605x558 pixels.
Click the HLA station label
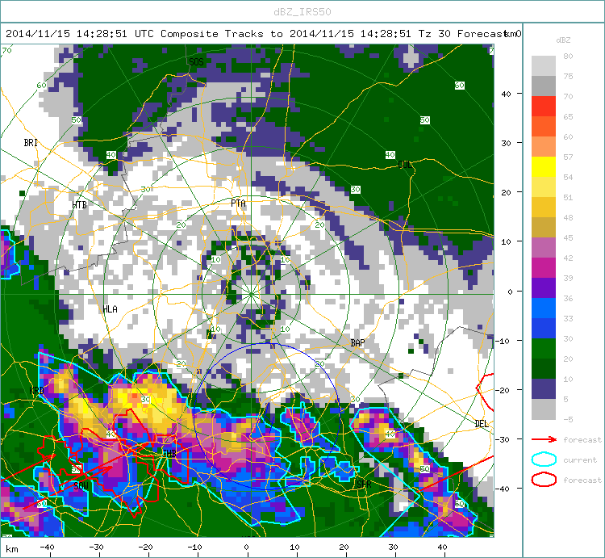[x=110, y=309]
